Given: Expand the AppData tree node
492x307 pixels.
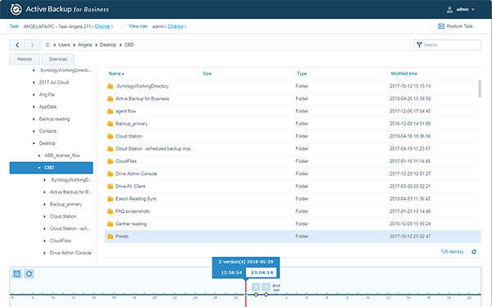Looking at the screenshot, I should [x=34, y=106].
